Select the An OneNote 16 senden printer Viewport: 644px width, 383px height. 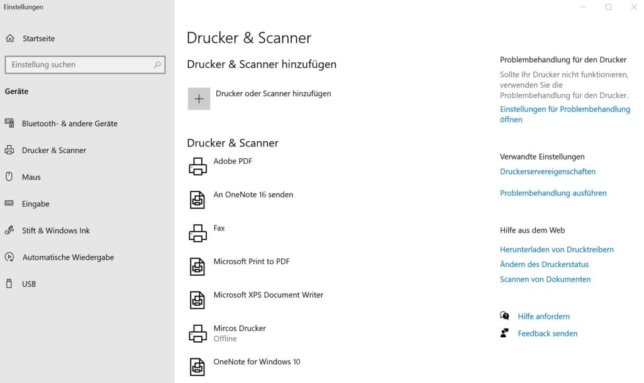(198, 199)
